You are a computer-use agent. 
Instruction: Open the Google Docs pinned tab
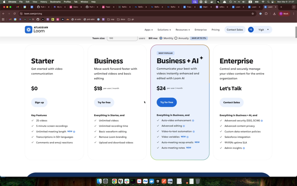point(32,7)
